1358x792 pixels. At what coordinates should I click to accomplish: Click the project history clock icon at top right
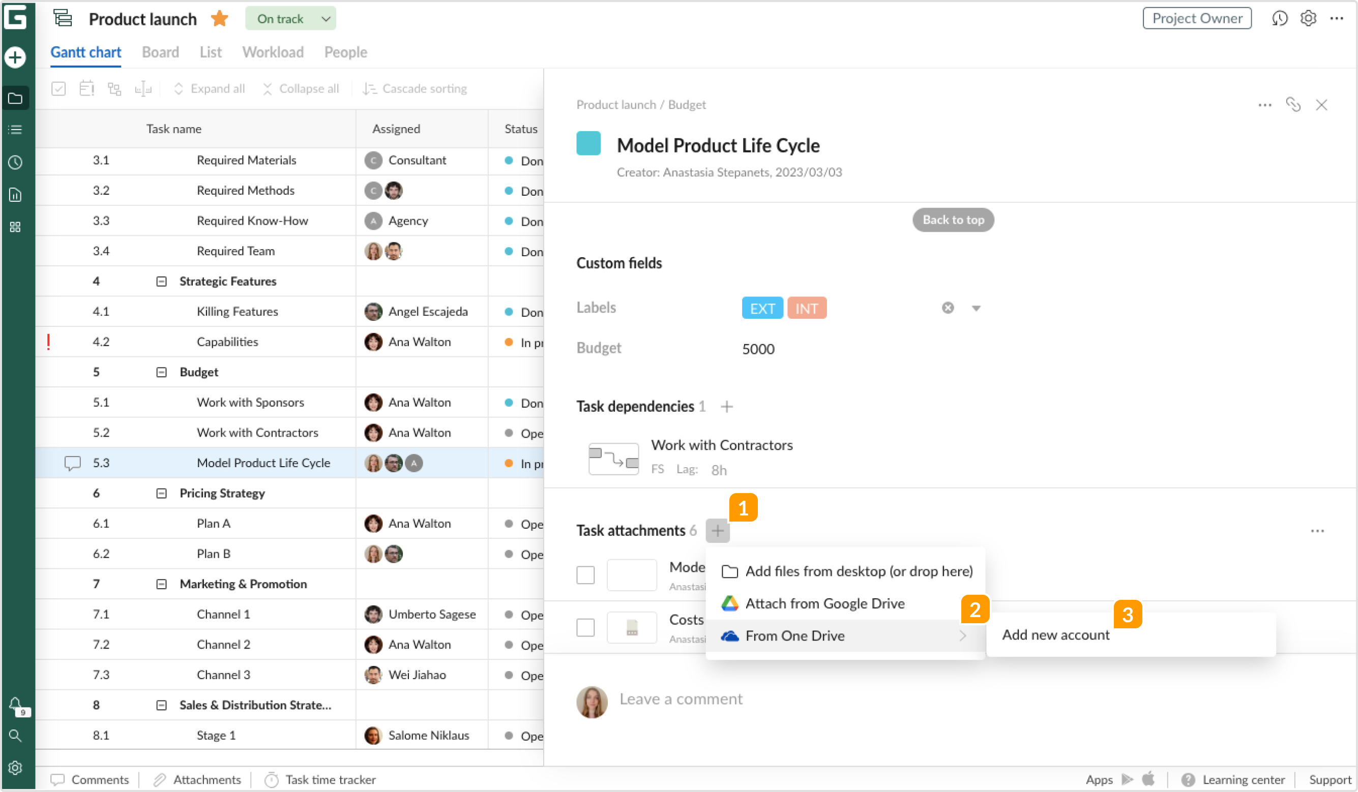[x=1279, y=19]
